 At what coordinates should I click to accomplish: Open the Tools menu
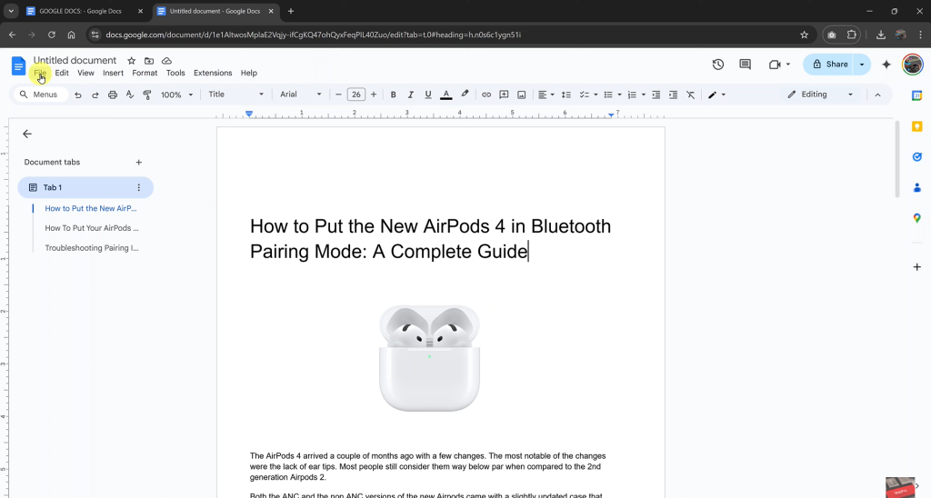click(175, 73)
